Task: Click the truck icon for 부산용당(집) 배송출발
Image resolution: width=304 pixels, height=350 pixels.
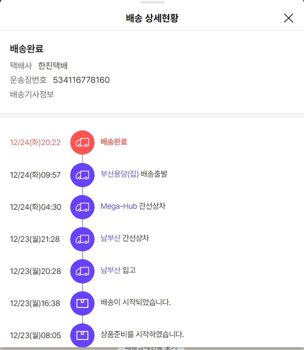Action: (82, 175)
